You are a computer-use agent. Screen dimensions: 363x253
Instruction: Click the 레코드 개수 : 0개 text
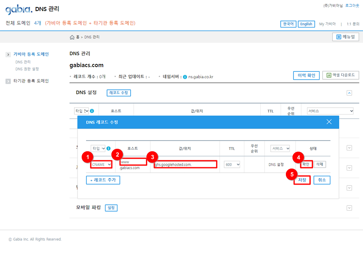(90, 77)
